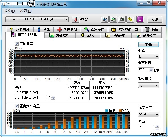Click the camera save screenshot icon
Viewport: 168px width, 137px height.
(x=122, y=19)
